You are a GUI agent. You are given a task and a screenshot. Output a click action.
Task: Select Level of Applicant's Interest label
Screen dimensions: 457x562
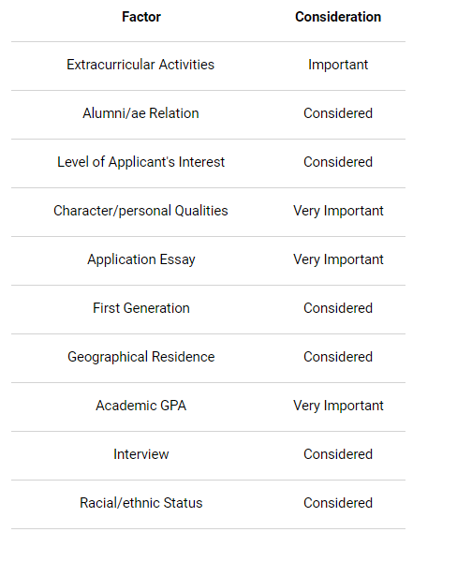[140, 162]
